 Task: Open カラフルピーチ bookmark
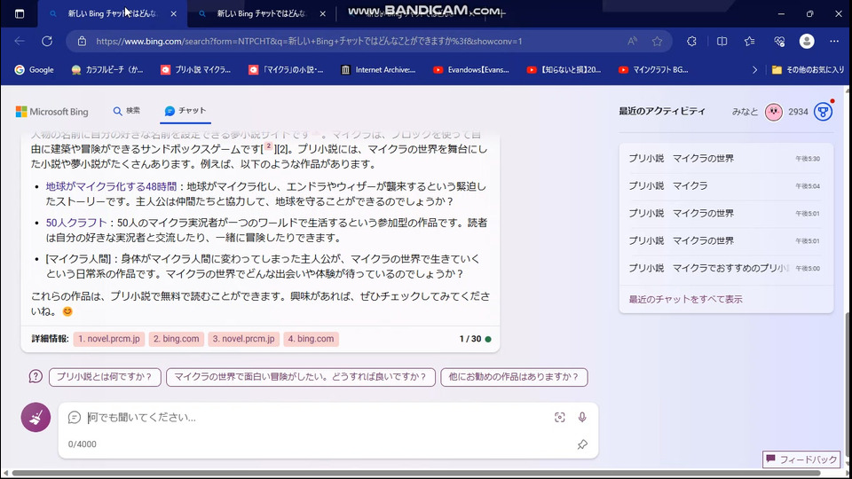pos(107,69)
